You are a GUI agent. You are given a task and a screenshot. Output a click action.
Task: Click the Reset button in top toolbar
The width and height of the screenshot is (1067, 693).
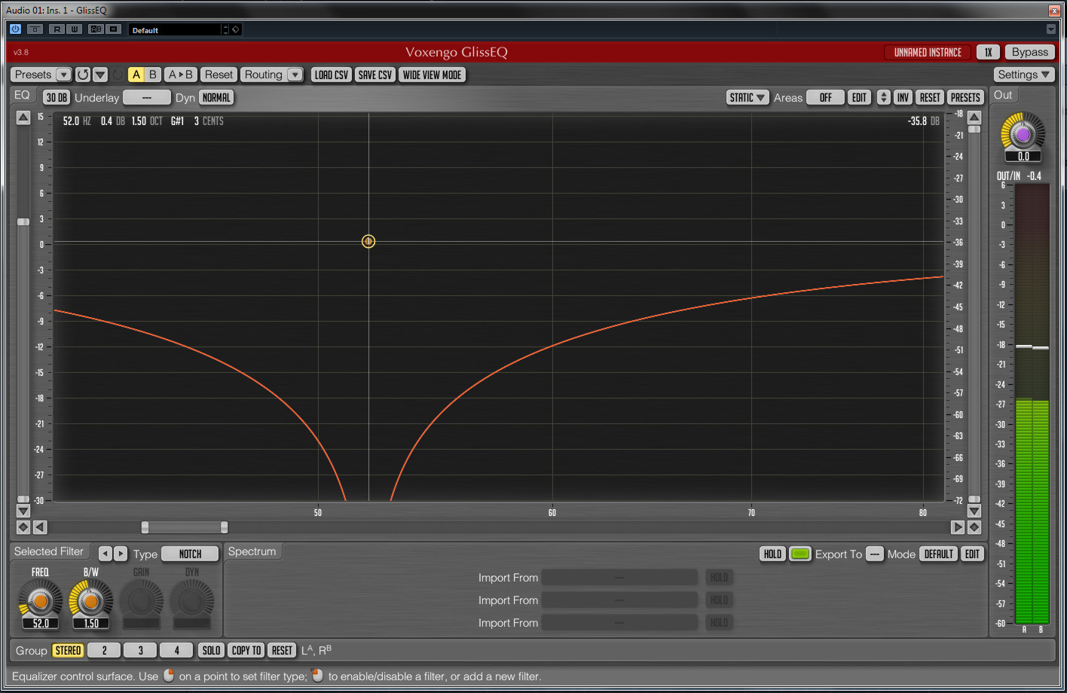pos(219,75)
